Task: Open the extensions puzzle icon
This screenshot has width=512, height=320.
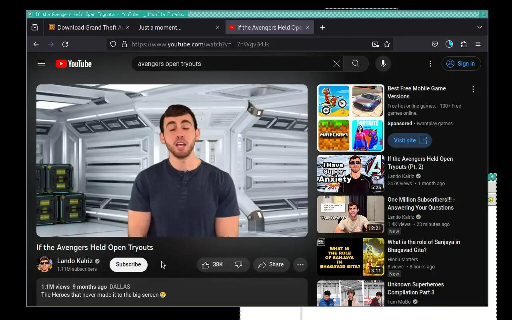Action: [x=464, y=44]
